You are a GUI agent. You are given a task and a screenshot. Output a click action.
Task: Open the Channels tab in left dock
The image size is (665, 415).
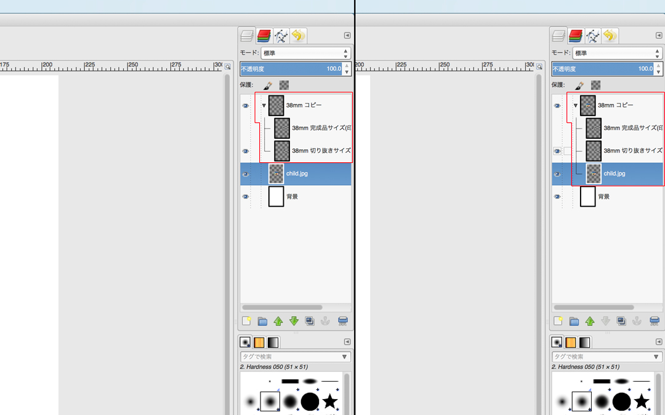point(264,36)
